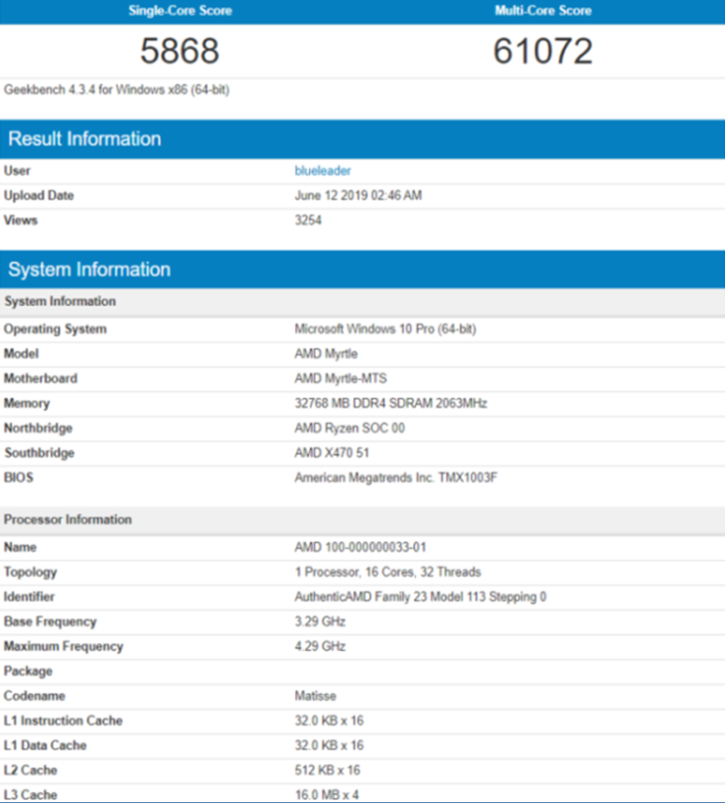Click the upload date June 12 2019
Screen dimensions: 725x803
tap(358, 196)
